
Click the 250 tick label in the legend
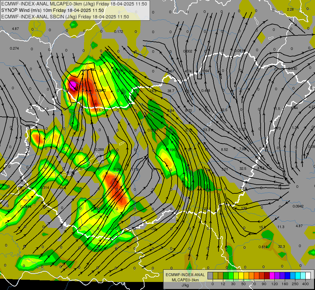click(295, 284)
